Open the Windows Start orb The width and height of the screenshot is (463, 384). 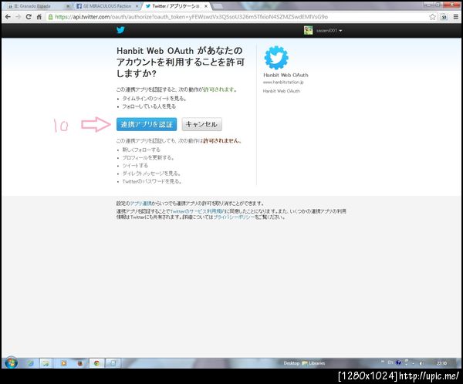(11, 362)
